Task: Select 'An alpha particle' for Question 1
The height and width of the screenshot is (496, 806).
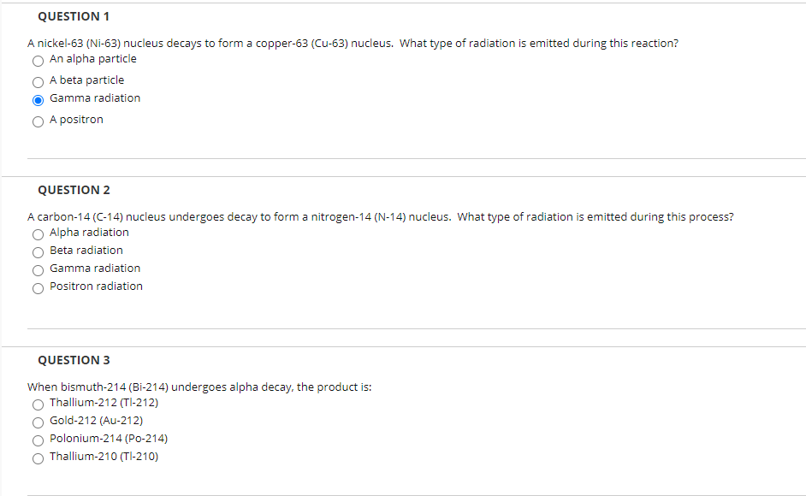Action: pyautogui.click(x=38, y=61)
